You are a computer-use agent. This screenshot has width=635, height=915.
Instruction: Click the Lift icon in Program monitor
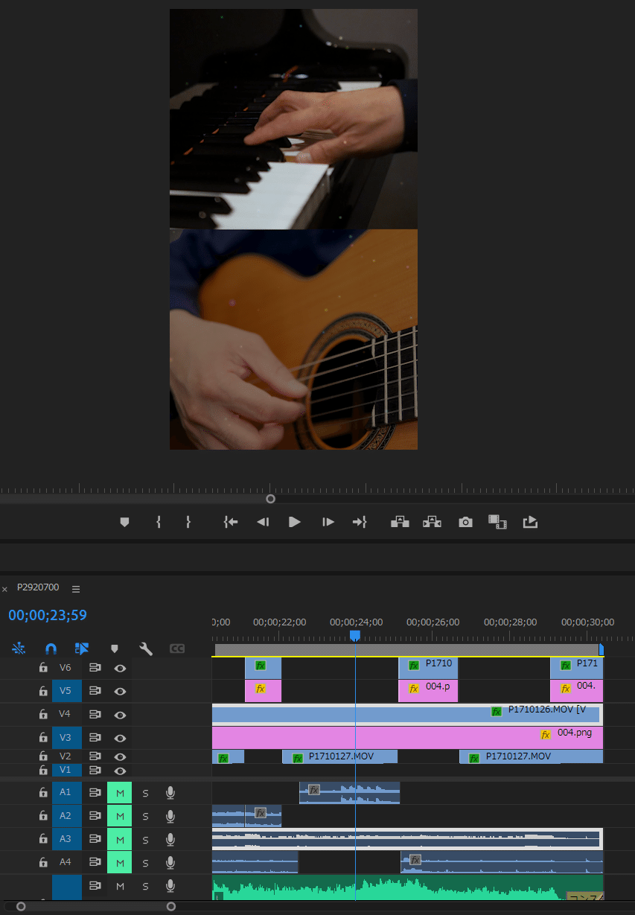coord(399,521)
